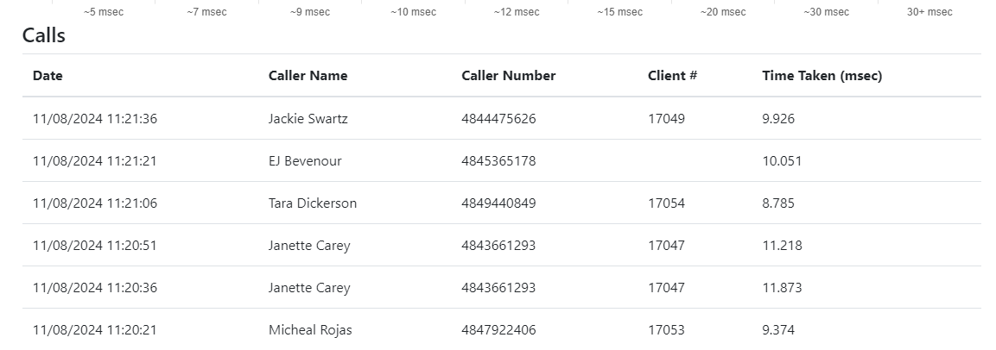Click the EJ Bevenour caller name
Viewport: 996px width, 350px height.
pos(305,161)
